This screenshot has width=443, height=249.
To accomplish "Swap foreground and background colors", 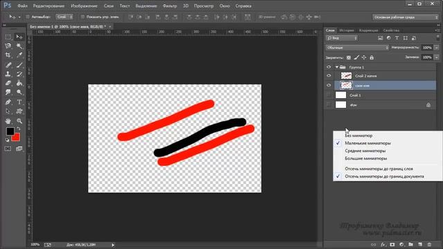I will tap(19, 129).
